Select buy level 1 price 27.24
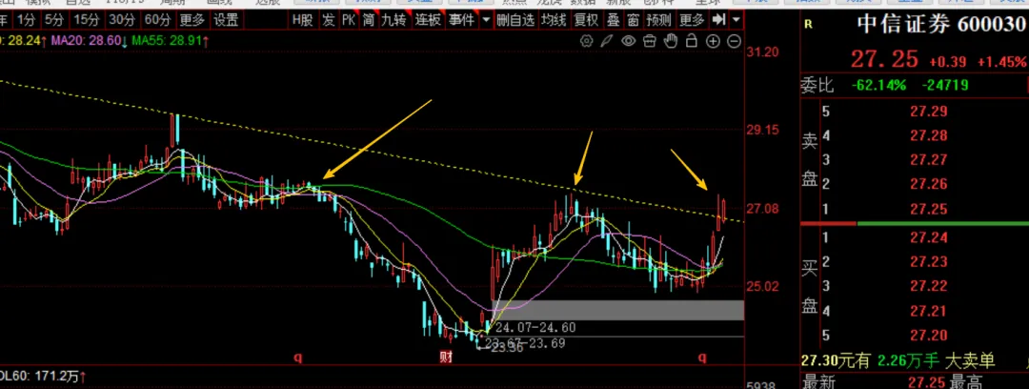1029x389 pixels. pos(929,237)
